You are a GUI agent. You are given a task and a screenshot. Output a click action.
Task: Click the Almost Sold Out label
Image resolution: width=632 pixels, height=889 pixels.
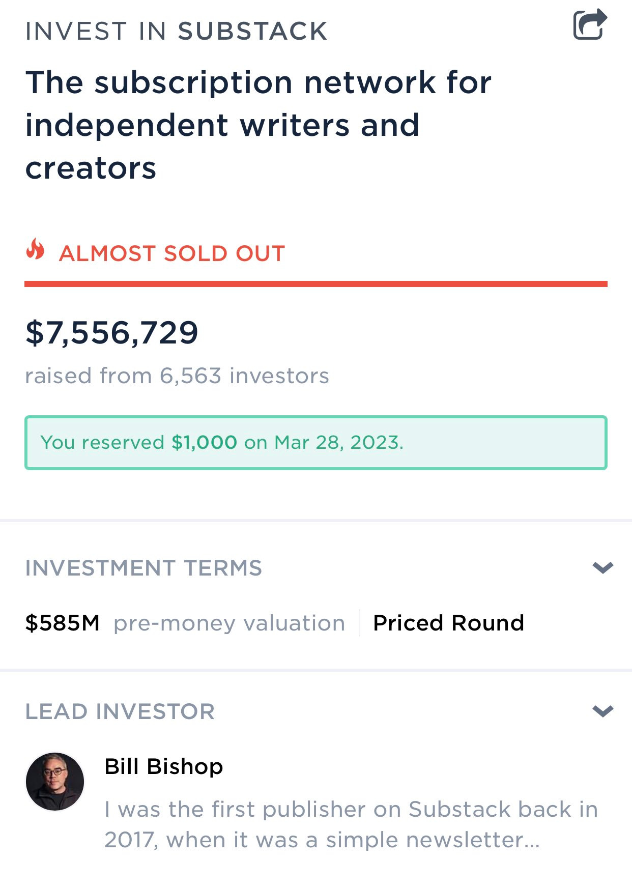click(172, 253)
